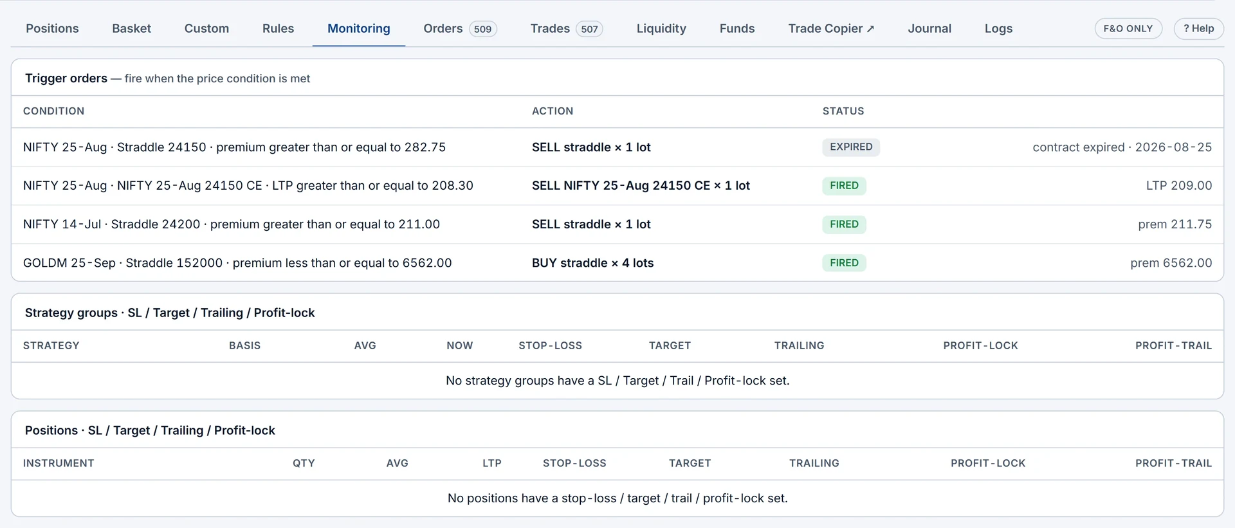The width and height of the screenshot is (1235, 528).
Task: Select the Monitoring tab
Action: click(358, 28)
